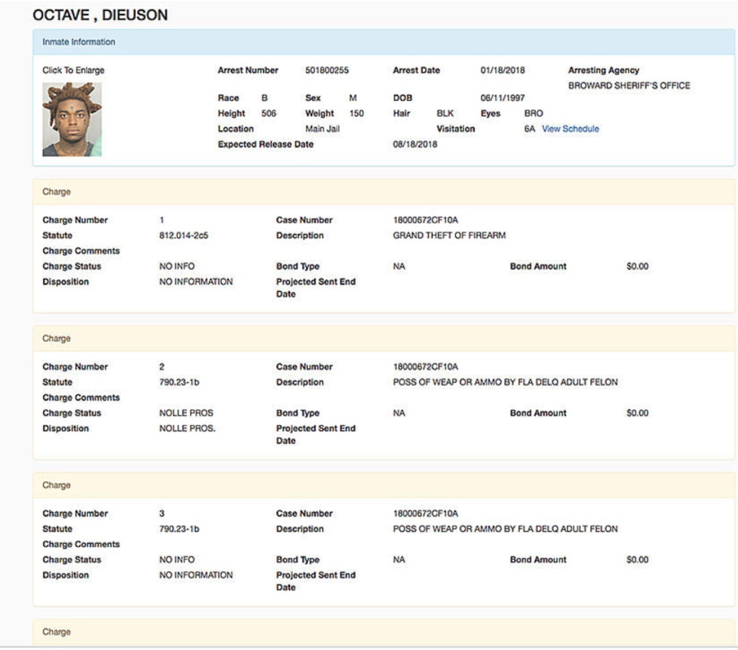Select the Charge header above charge number 3

[x=383, y=485]
